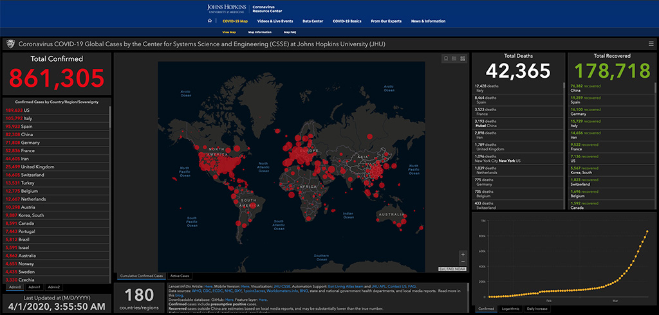Viewport: 659px width, 315px height.
Task: Open the map bookmarks icon
Action: (x=447, y=59)
